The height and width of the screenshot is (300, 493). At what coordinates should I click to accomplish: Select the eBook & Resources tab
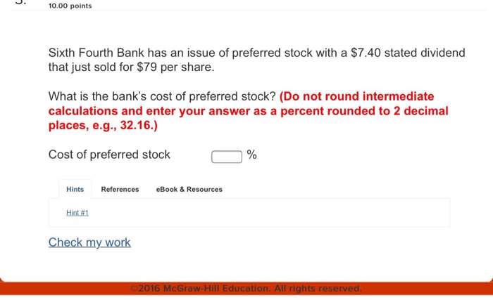coord(189,189)
